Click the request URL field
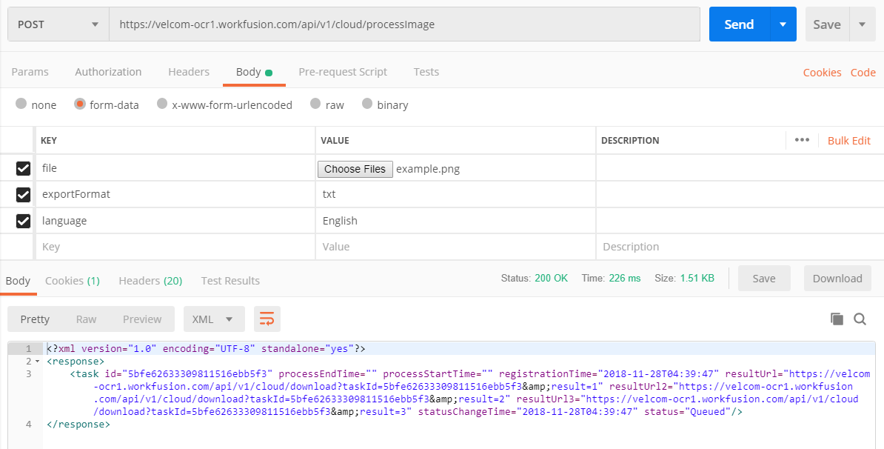The width and height of the screenshot is (884, 449). pos(404,24)
